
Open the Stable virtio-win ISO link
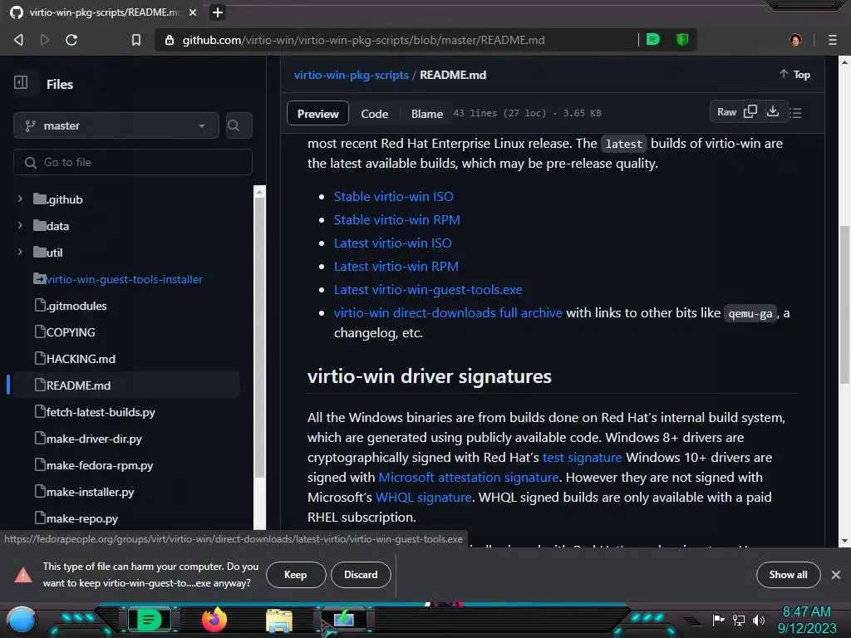click(393, 196)
